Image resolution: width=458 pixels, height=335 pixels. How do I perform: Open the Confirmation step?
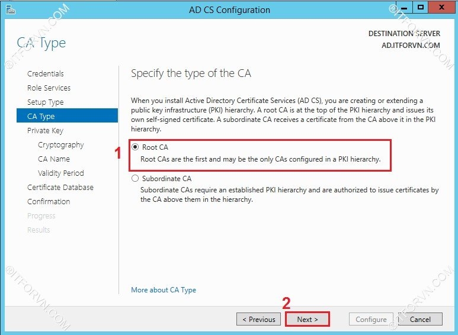49,202
